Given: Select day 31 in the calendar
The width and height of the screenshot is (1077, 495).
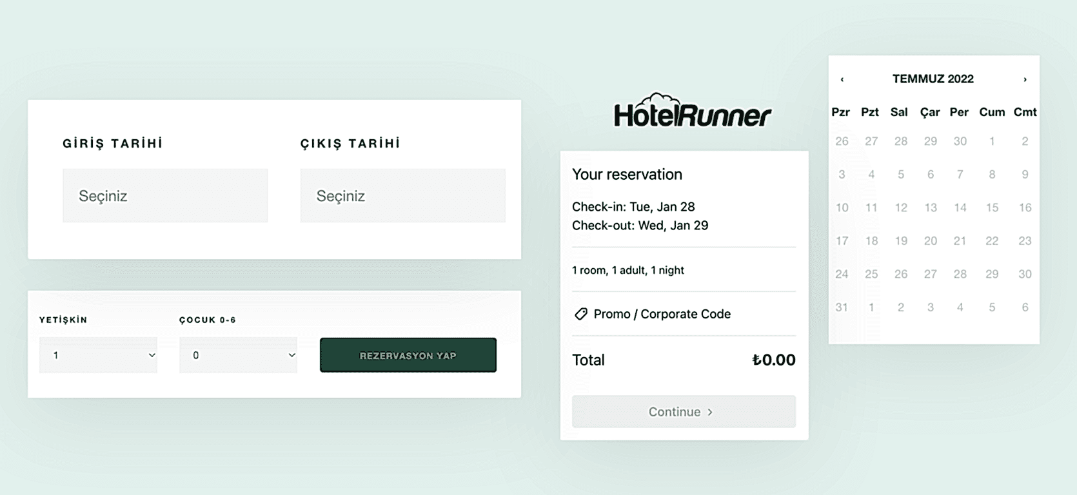Looking at the screenshot, I should (x=842, y=307).
